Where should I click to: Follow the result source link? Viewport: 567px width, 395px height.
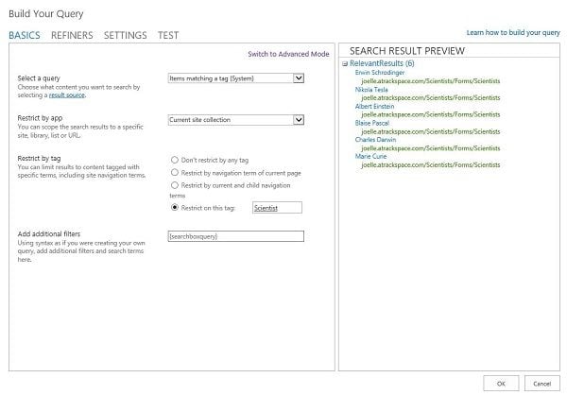point(64,95)
